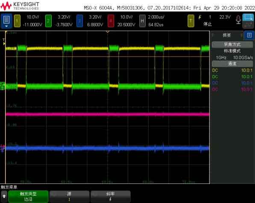Toggle blue channel 3 button
This screenshot has width=255, height=203.
(79, 21)
